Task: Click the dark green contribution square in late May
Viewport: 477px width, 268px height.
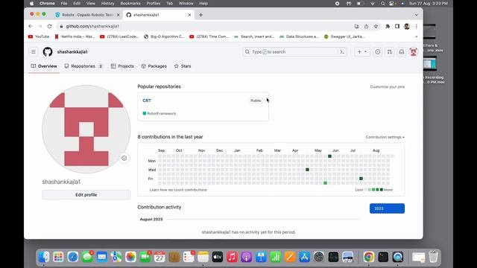Action: 329,156
